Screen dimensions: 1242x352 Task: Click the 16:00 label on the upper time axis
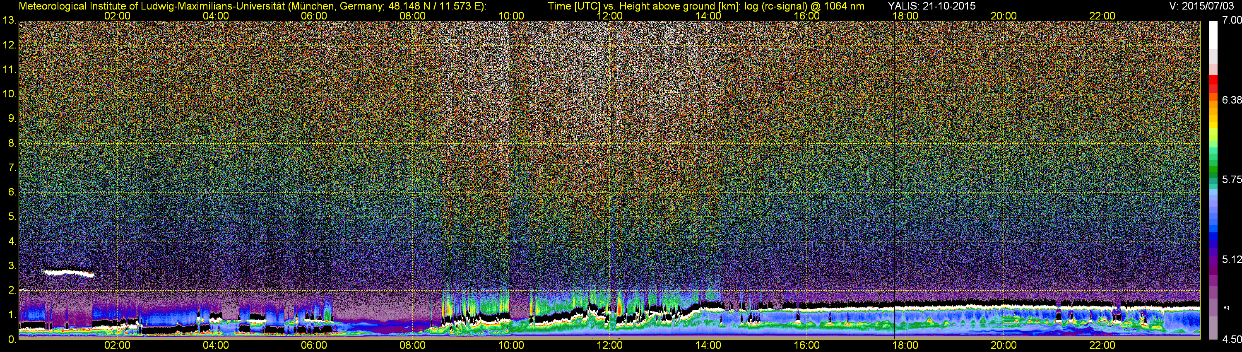click(806, 16)
